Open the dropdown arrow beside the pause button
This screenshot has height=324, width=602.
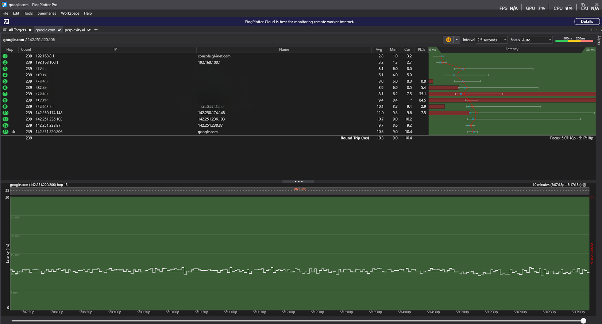coord(457,40)
